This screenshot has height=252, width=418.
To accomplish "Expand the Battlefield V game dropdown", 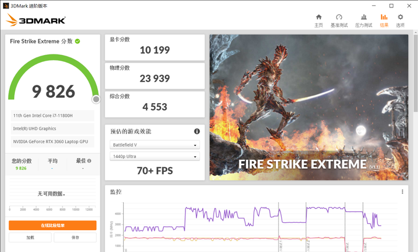I will coord(155,145).
